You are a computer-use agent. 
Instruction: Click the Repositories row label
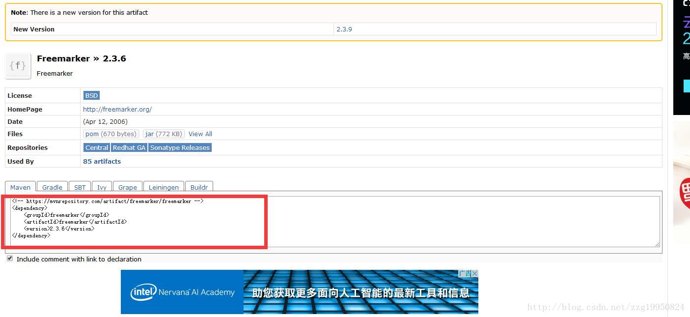point(28,147)
